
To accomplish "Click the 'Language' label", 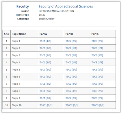I will point(23,19).
